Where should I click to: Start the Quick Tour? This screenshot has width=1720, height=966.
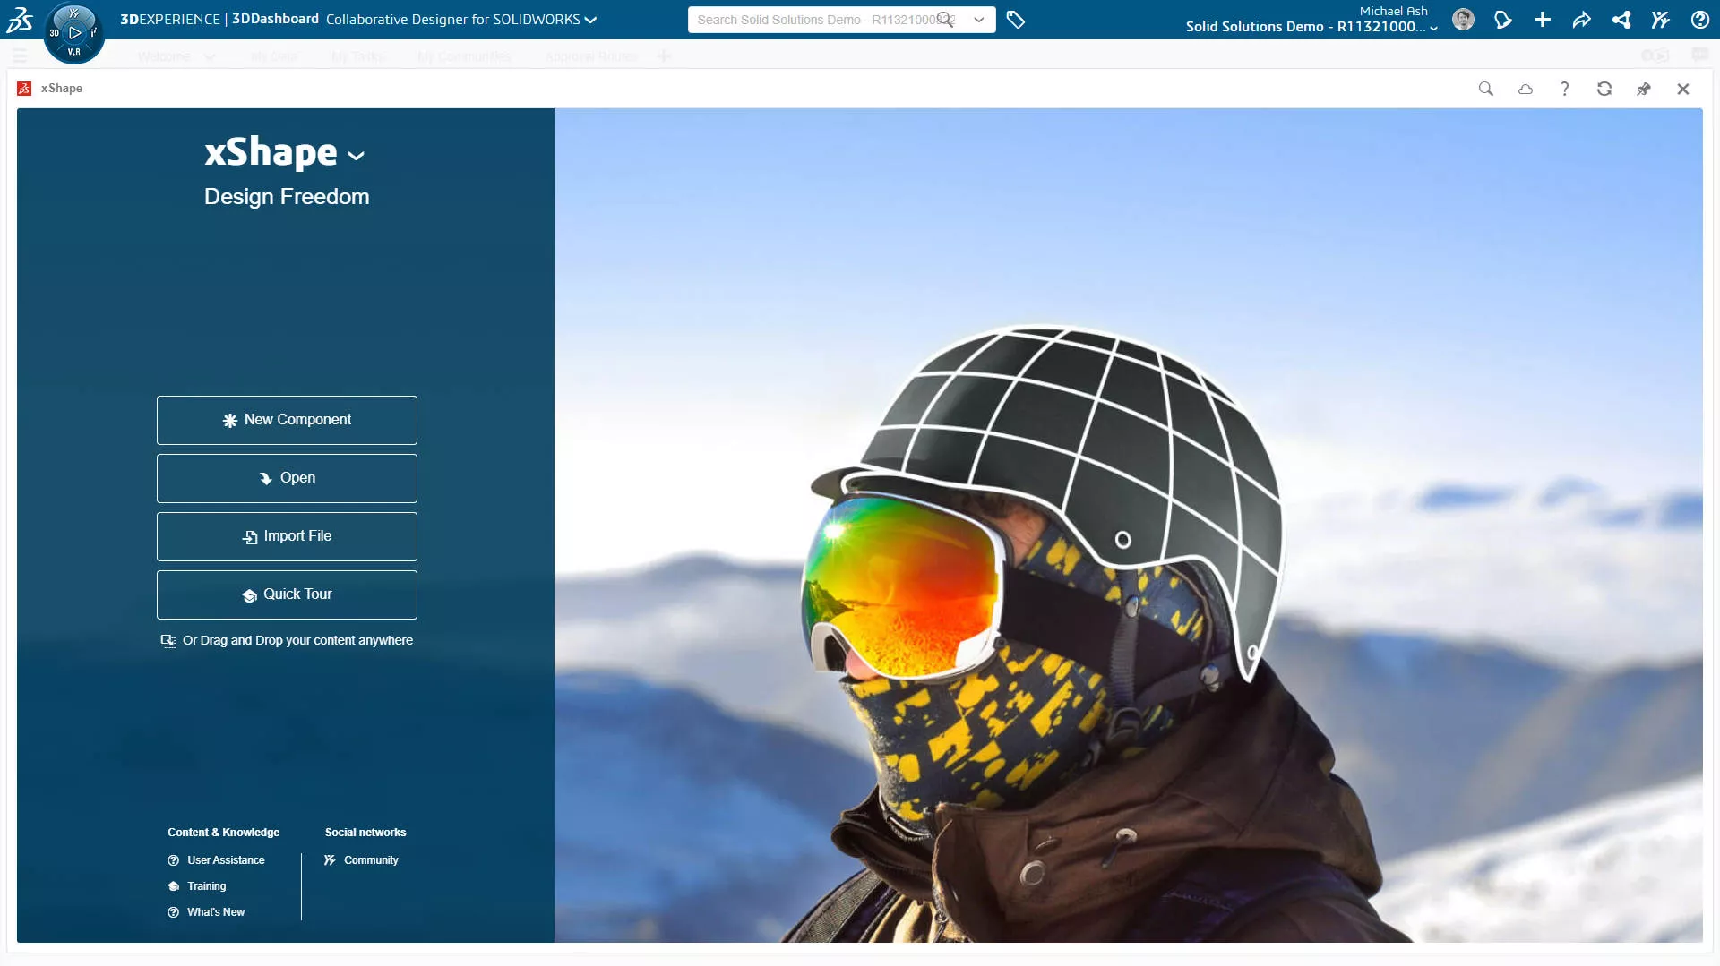[x=287, y=594]
